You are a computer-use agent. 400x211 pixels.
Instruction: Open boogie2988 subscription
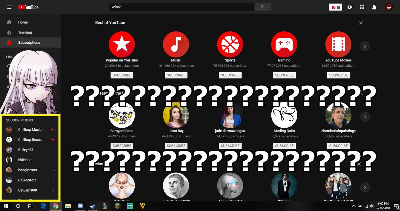(30, 170)
